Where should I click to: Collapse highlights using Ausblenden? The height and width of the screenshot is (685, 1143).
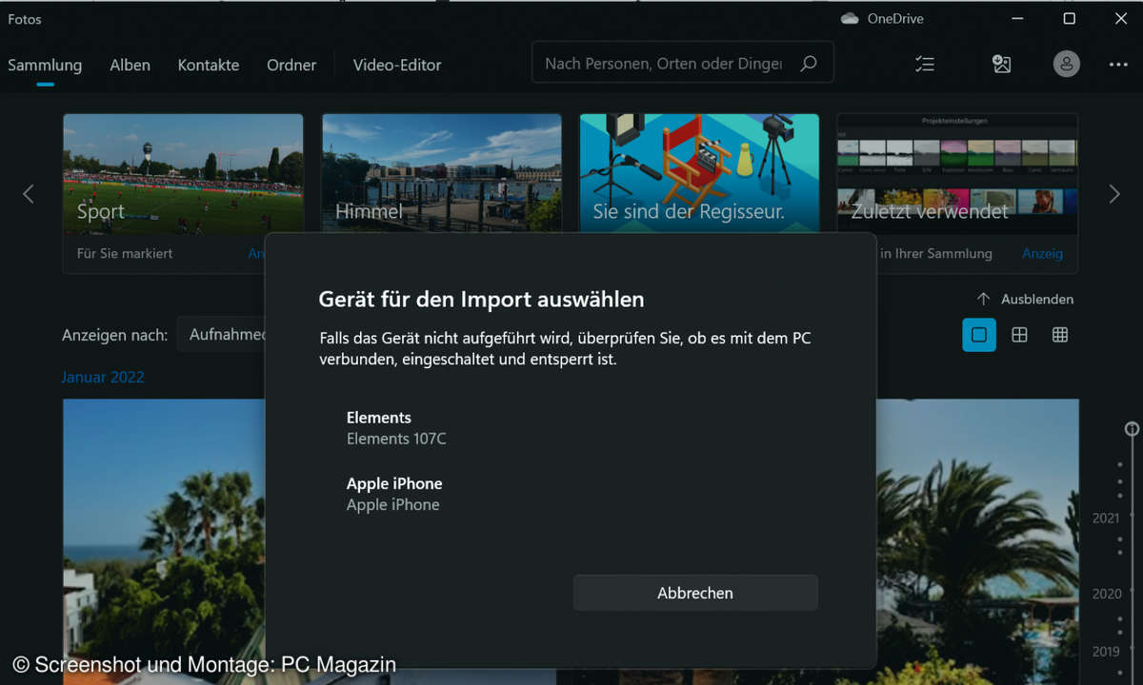tap(1025, 299)
